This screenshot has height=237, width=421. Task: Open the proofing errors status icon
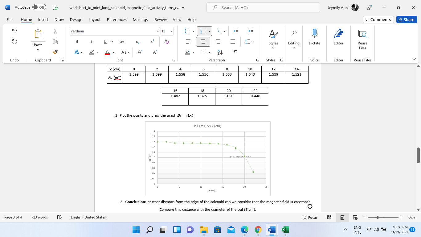click(60, 217)
